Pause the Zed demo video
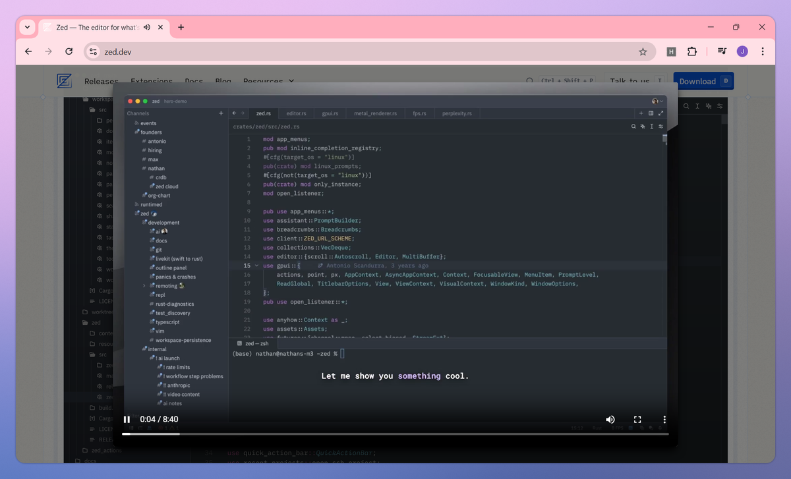The image size is (791, 479). pos(127,419)
